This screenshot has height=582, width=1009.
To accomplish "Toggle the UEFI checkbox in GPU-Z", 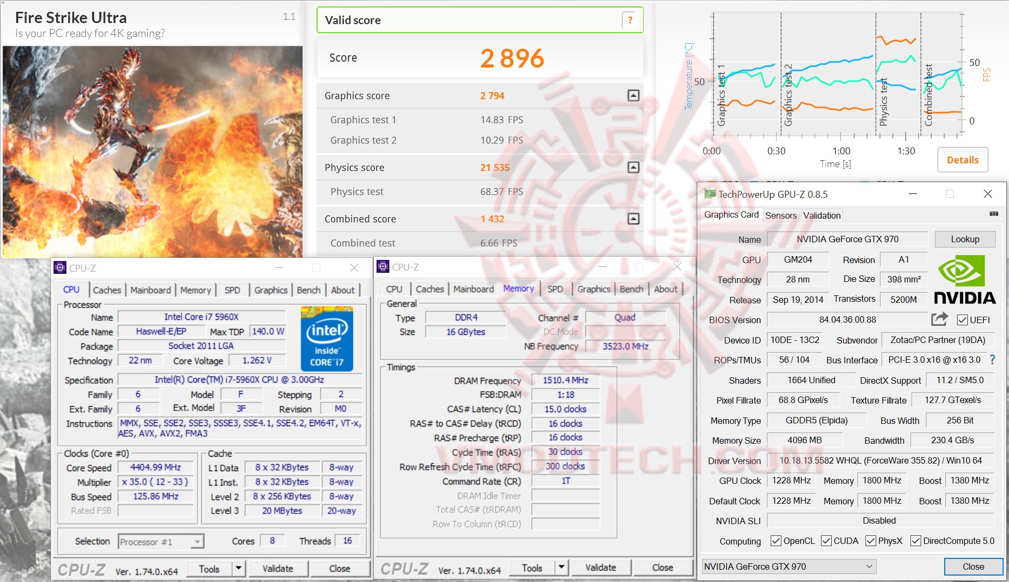I will (962, 320).
